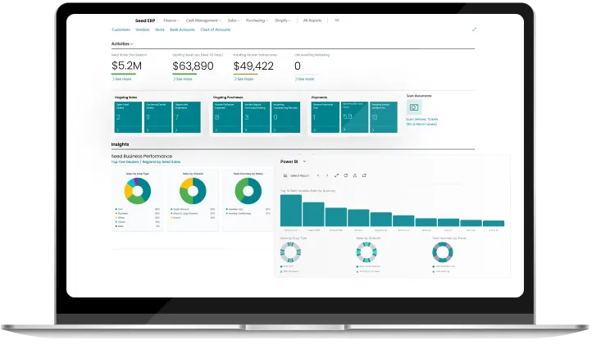Click the Scan documents camera icon
Screen dimensions: 601x354
414,107
